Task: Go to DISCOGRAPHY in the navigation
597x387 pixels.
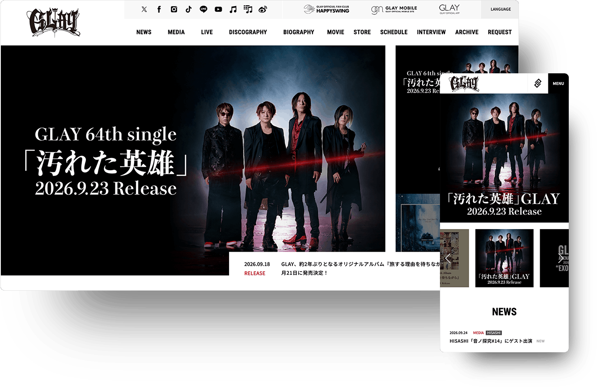Action: pyautogui.click(x=248, y=32)
